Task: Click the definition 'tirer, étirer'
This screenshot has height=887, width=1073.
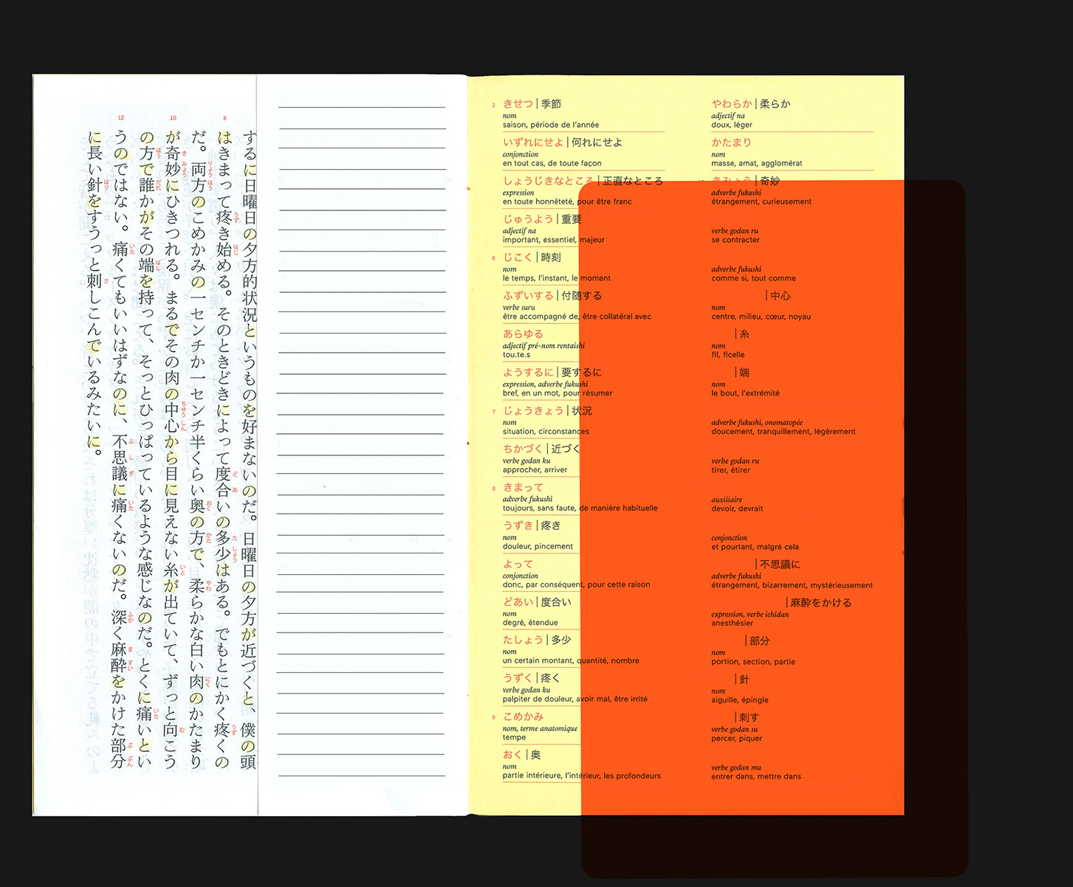Action: click(x=731, y=470)
